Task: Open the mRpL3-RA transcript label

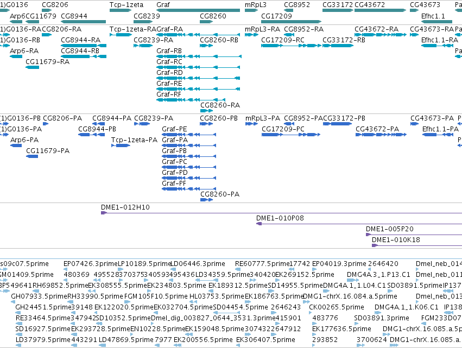Action: point(263,29)
